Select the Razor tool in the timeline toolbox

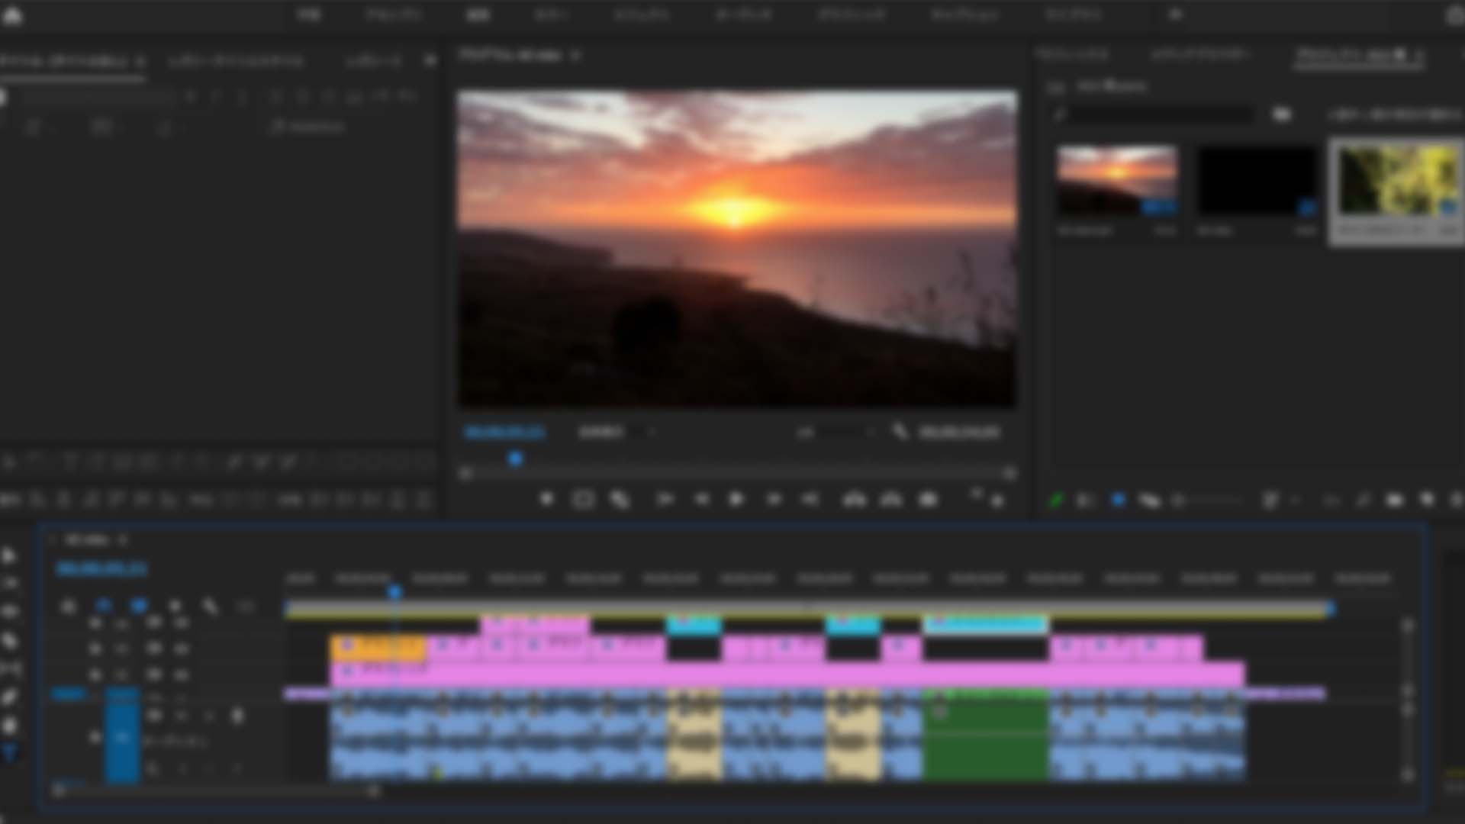pyautogui.click(x=10, y=641)
